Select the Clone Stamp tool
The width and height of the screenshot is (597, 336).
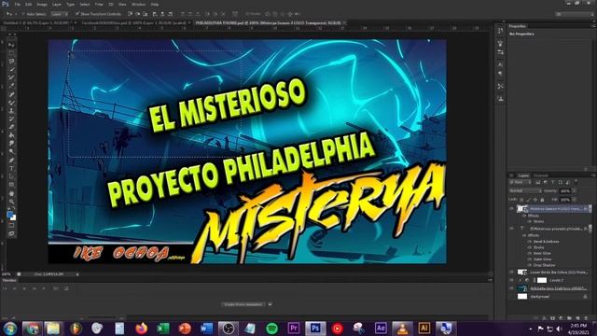11,110
